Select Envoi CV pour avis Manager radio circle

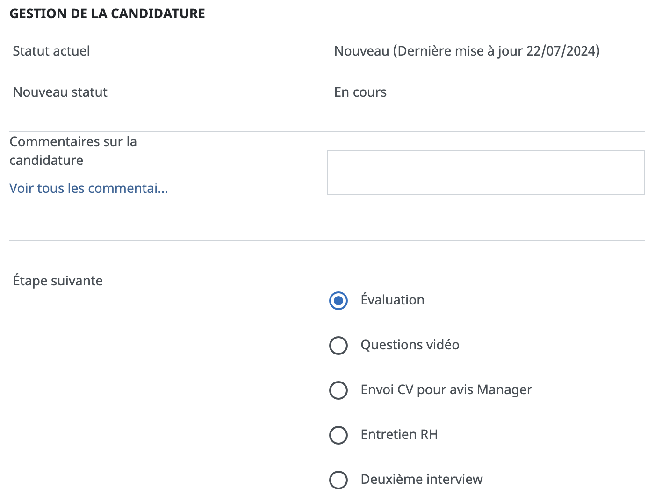point(338,390)
